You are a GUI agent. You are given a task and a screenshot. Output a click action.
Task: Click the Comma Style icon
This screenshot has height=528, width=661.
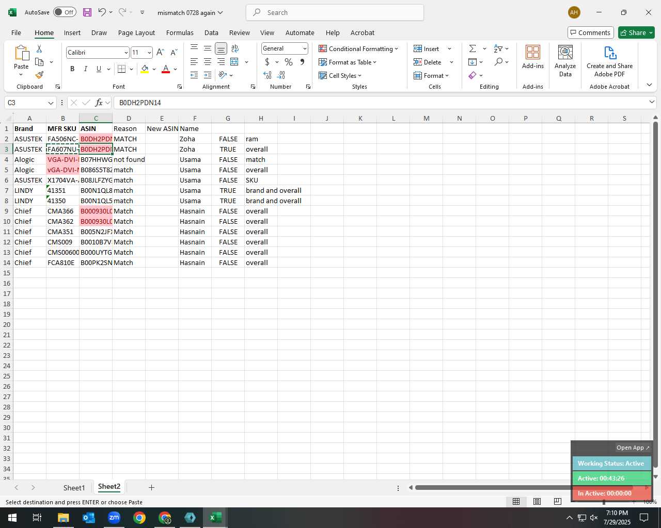[x=302, y=62]
